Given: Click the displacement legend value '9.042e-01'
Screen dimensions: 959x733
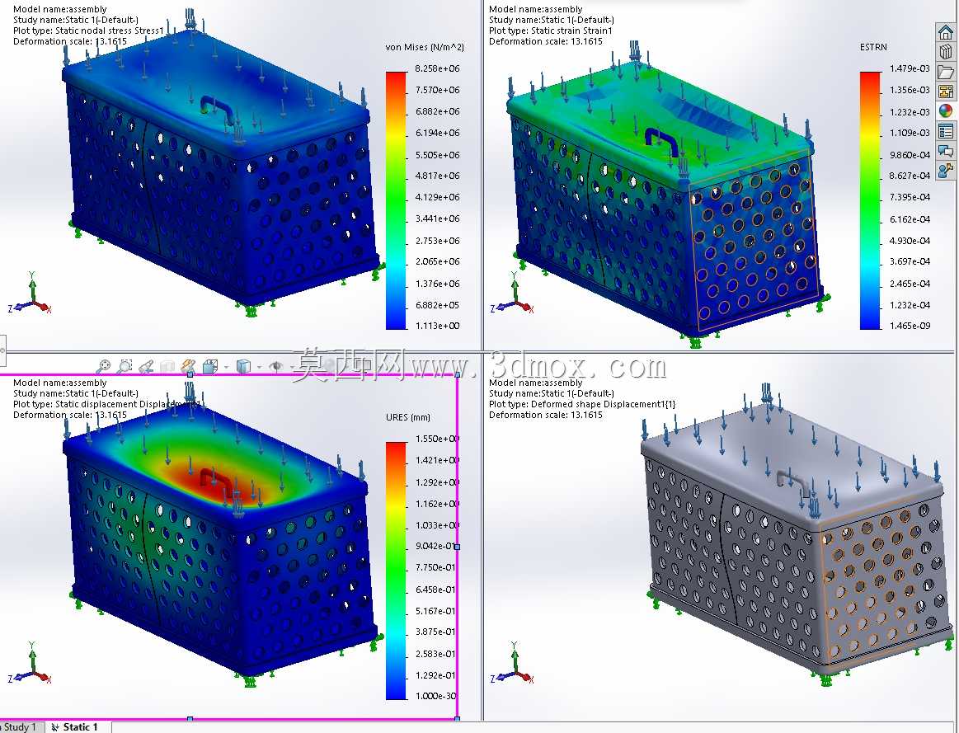Looking at the screenshot, I should (x=437, y=546).
